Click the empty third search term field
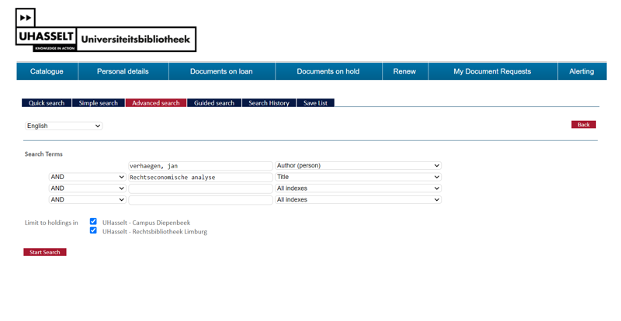Viewport: 621px width, 321px height. tap(200, 188)
